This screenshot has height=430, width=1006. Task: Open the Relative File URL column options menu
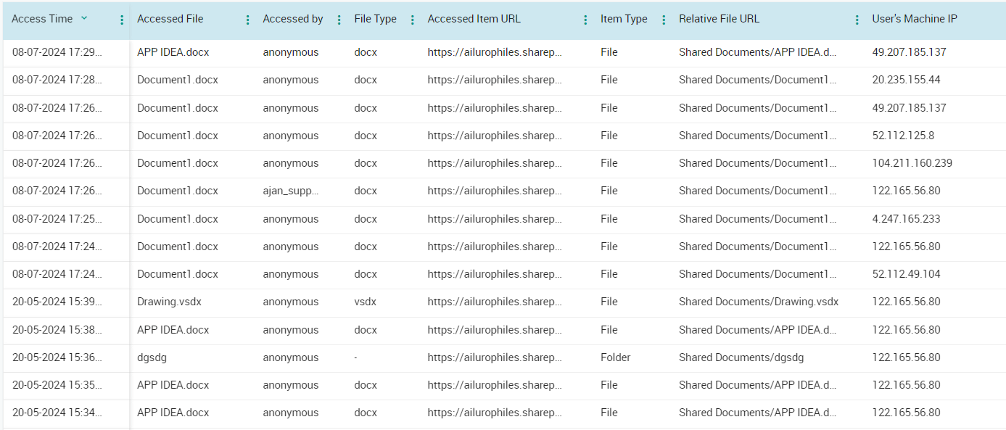(857, 20)
